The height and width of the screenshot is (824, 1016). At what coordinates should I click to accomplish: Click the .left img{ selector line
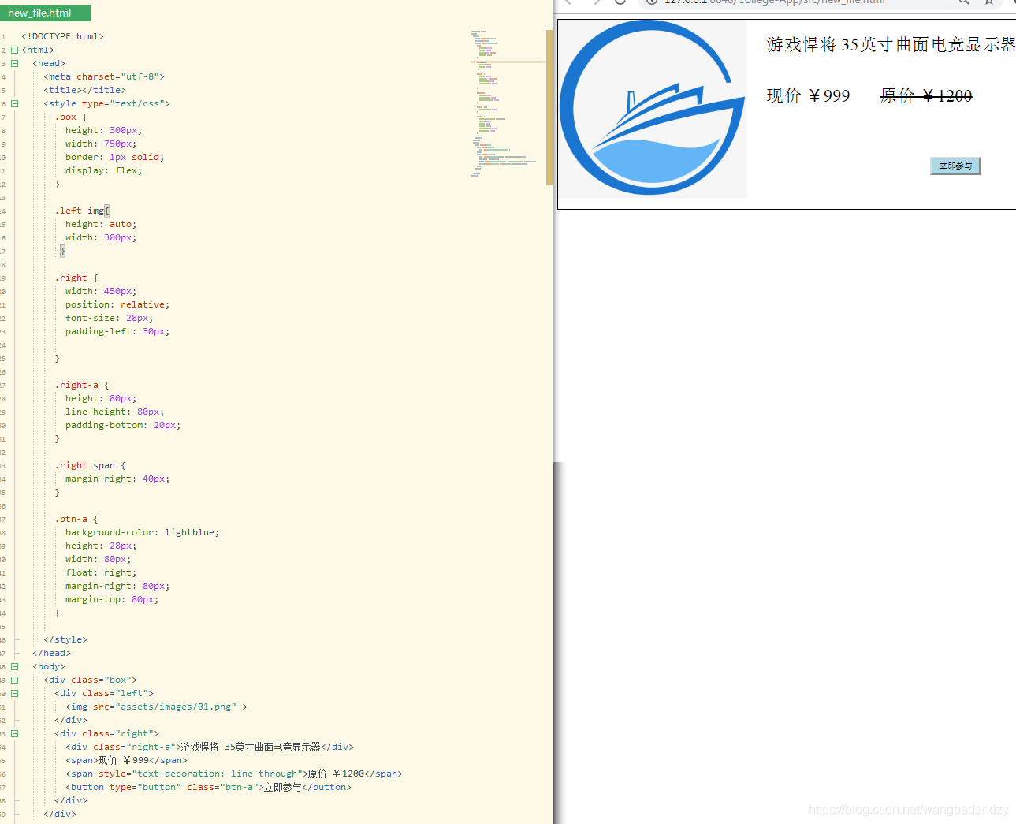click(x=82, y=211)
